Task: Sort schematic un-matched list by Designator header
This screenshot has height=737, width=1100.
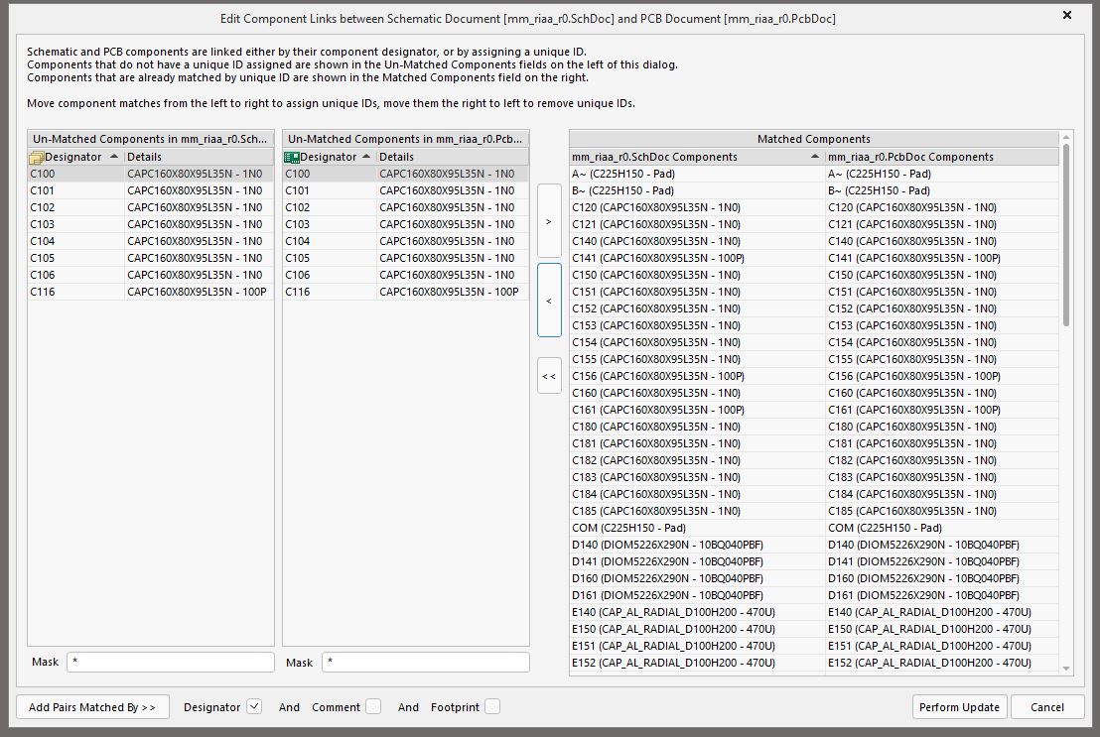Action: tap(75, 157)
